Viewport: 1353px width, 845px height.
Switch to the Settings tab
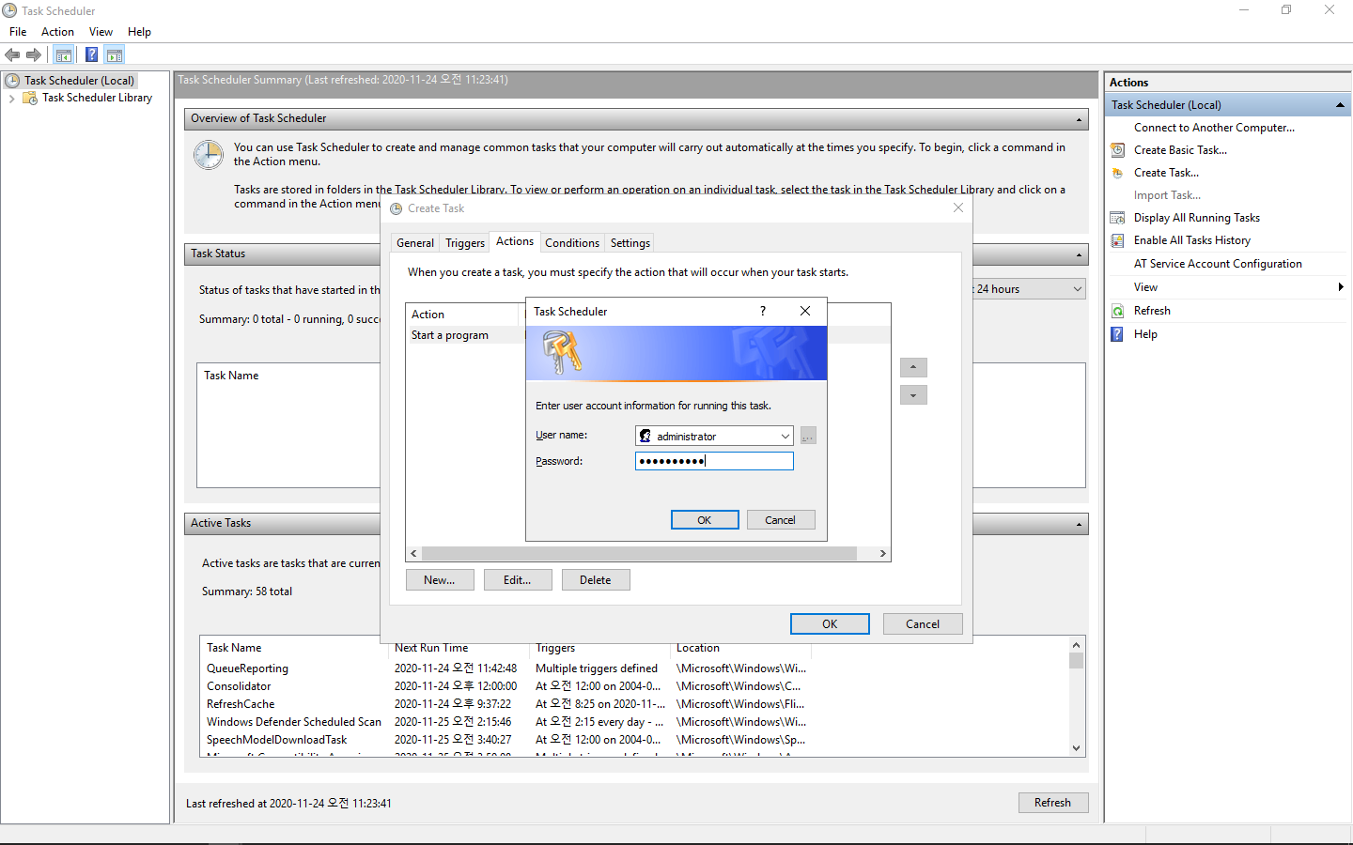point(630,243)
